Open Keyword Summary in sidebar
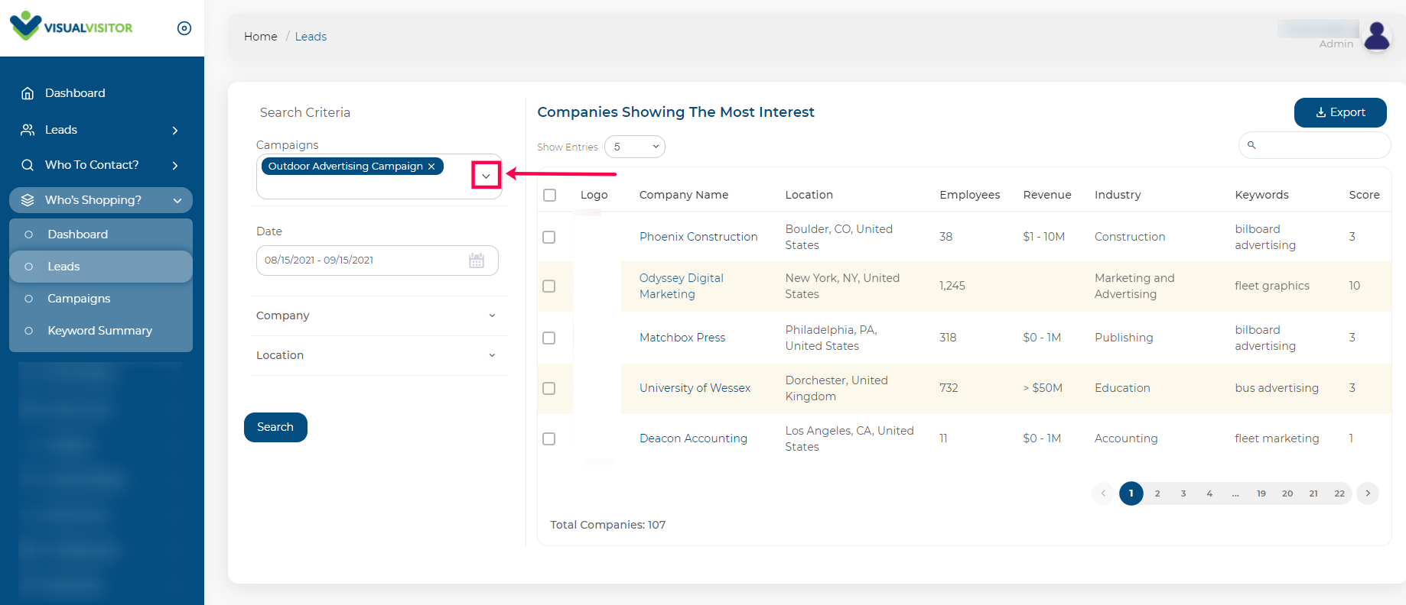The height and width of the screenshot is (605, 1406). (x=101, y=331)
